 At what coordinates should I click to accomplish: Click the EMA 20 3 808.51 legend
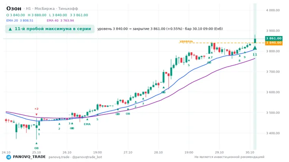(20, 21)
